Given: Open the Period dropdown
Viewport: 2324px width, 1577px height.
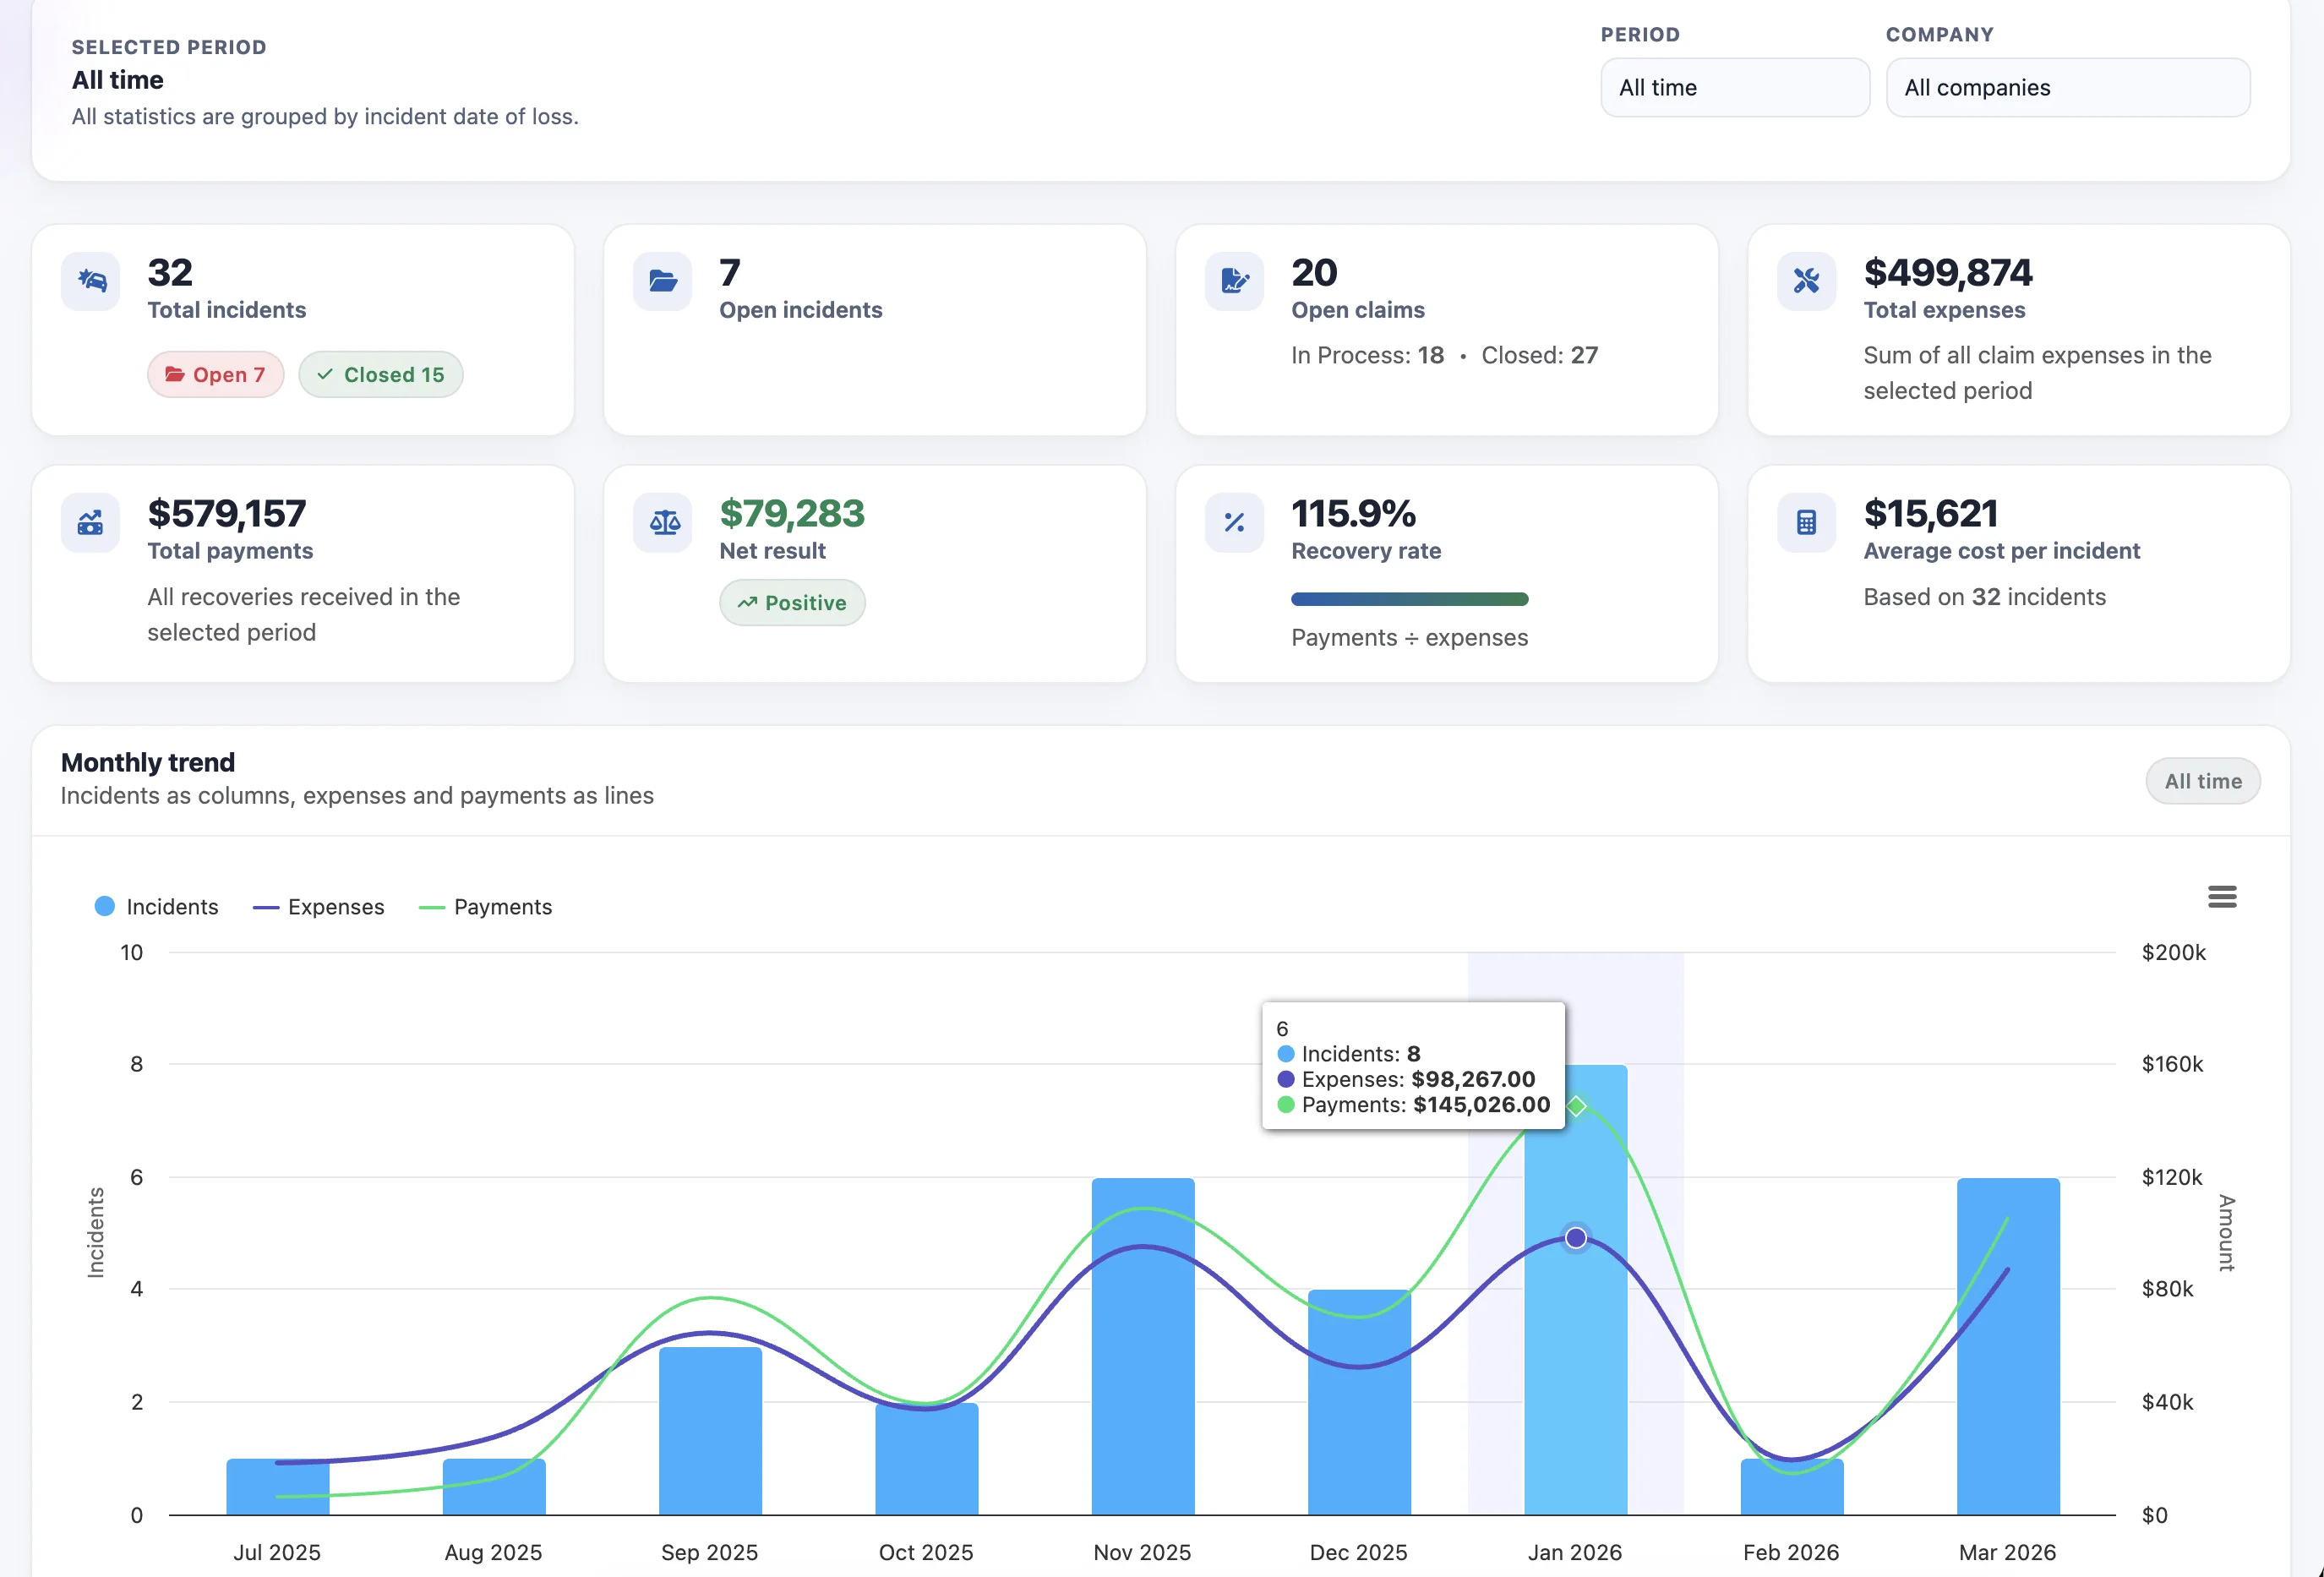Looking at the screenshot, I should pos(1735,87).
